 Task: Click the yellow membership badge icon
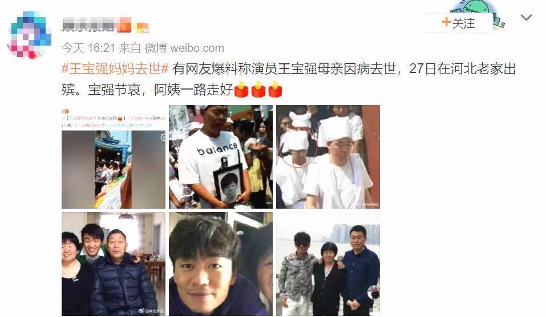coord(142,27)
